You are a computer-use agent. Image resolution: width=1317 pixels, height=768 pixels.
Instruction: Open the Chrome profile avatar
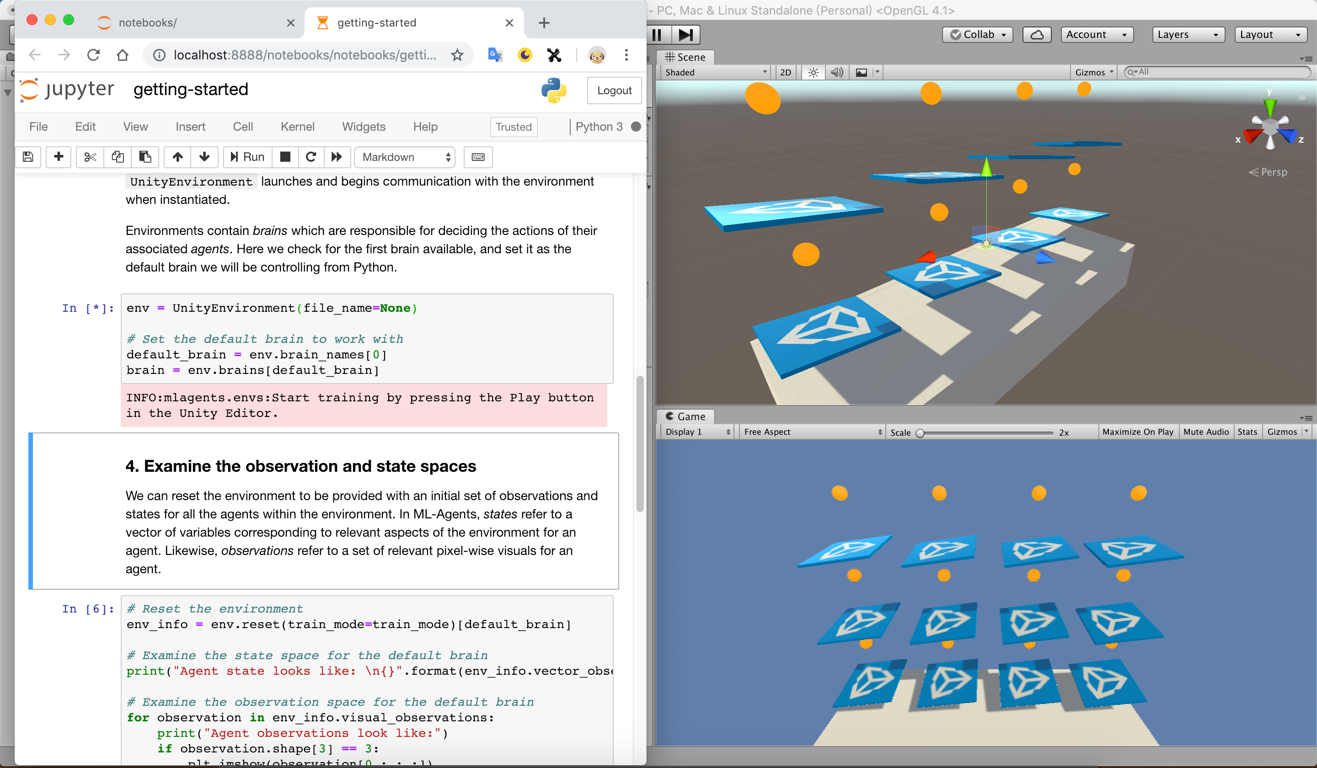coord(597,55)
